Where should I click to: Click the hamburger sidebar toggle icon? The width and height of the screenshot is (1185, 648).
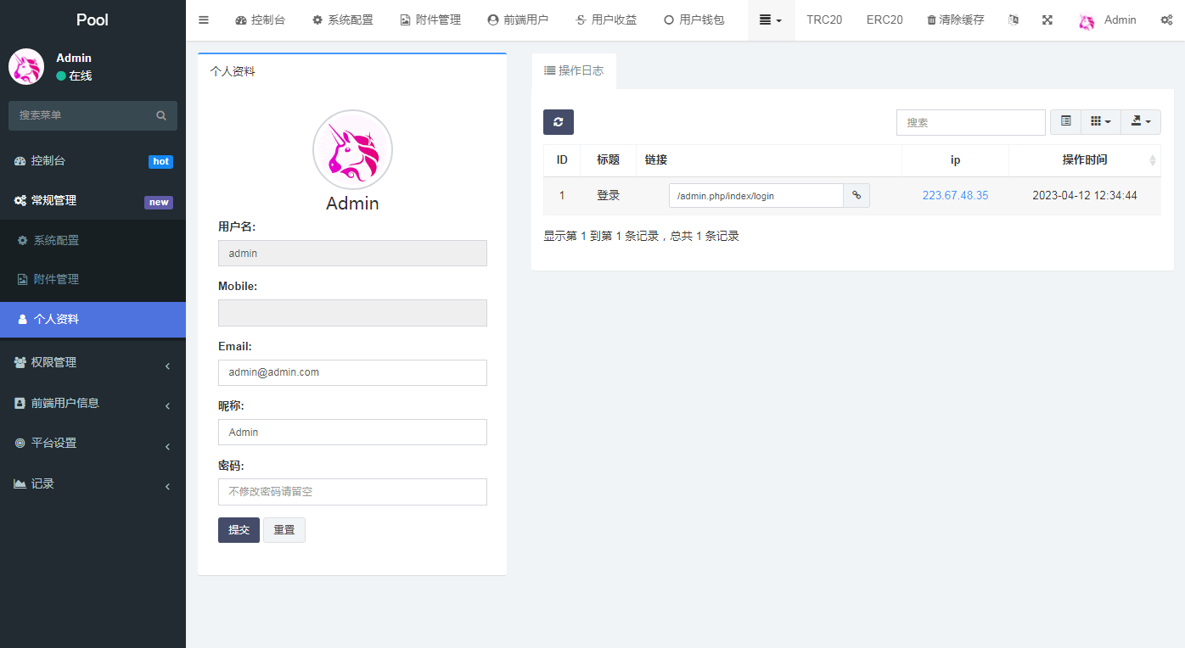[x=204, y=20]
